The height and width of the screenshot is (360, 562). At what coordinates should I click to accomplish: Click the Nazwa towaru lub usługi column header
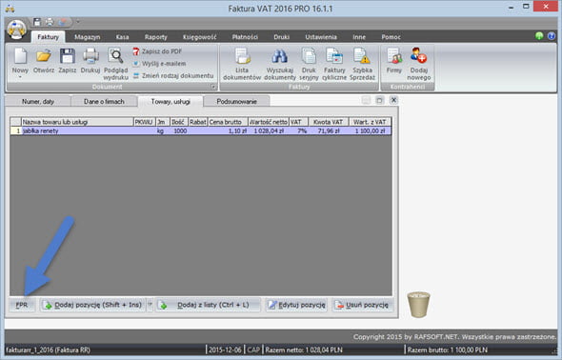pyautogui.click(x=77, y=122)
